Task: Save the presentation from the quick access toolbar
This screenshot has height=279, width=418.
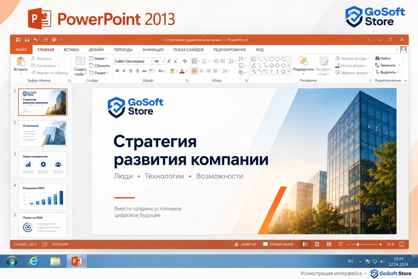Action: (27, 40)
